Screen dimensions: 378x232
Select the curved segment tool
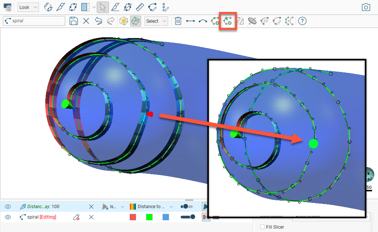pyautogui.click(x=203, y=21)
